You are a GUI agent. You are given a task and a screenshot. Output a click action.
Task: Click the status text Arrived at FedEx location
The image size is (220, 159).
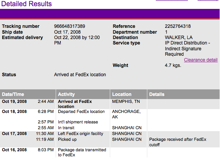pos(80,75)
